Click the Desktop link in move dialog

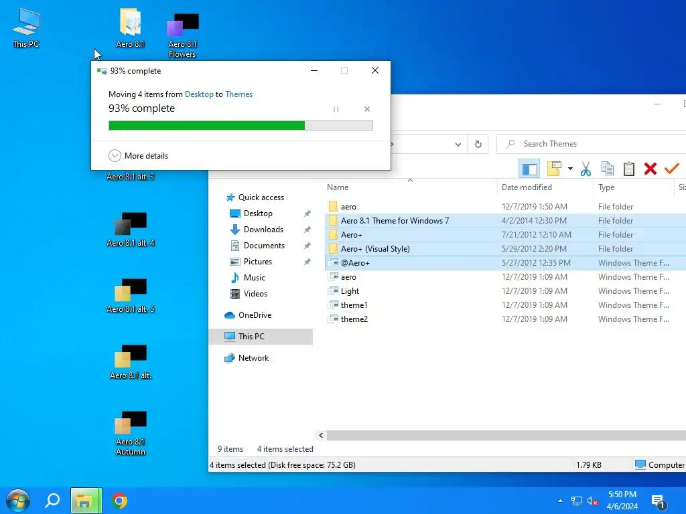point(199,94)
